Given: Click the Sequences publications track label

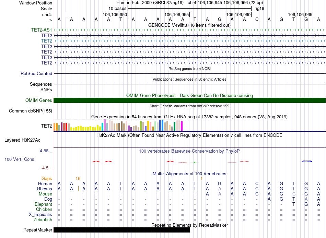Looking at the screenshot, I should coord(41,84).
